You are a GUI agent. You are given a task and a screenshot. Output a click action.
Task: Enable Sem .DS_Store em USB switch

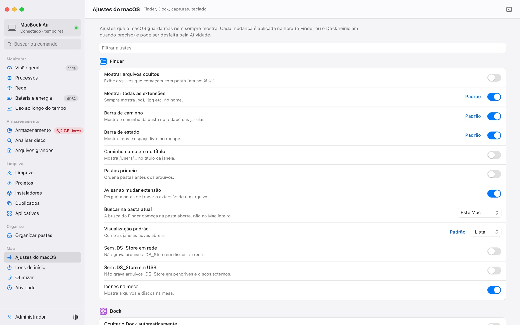pos(494,270)
